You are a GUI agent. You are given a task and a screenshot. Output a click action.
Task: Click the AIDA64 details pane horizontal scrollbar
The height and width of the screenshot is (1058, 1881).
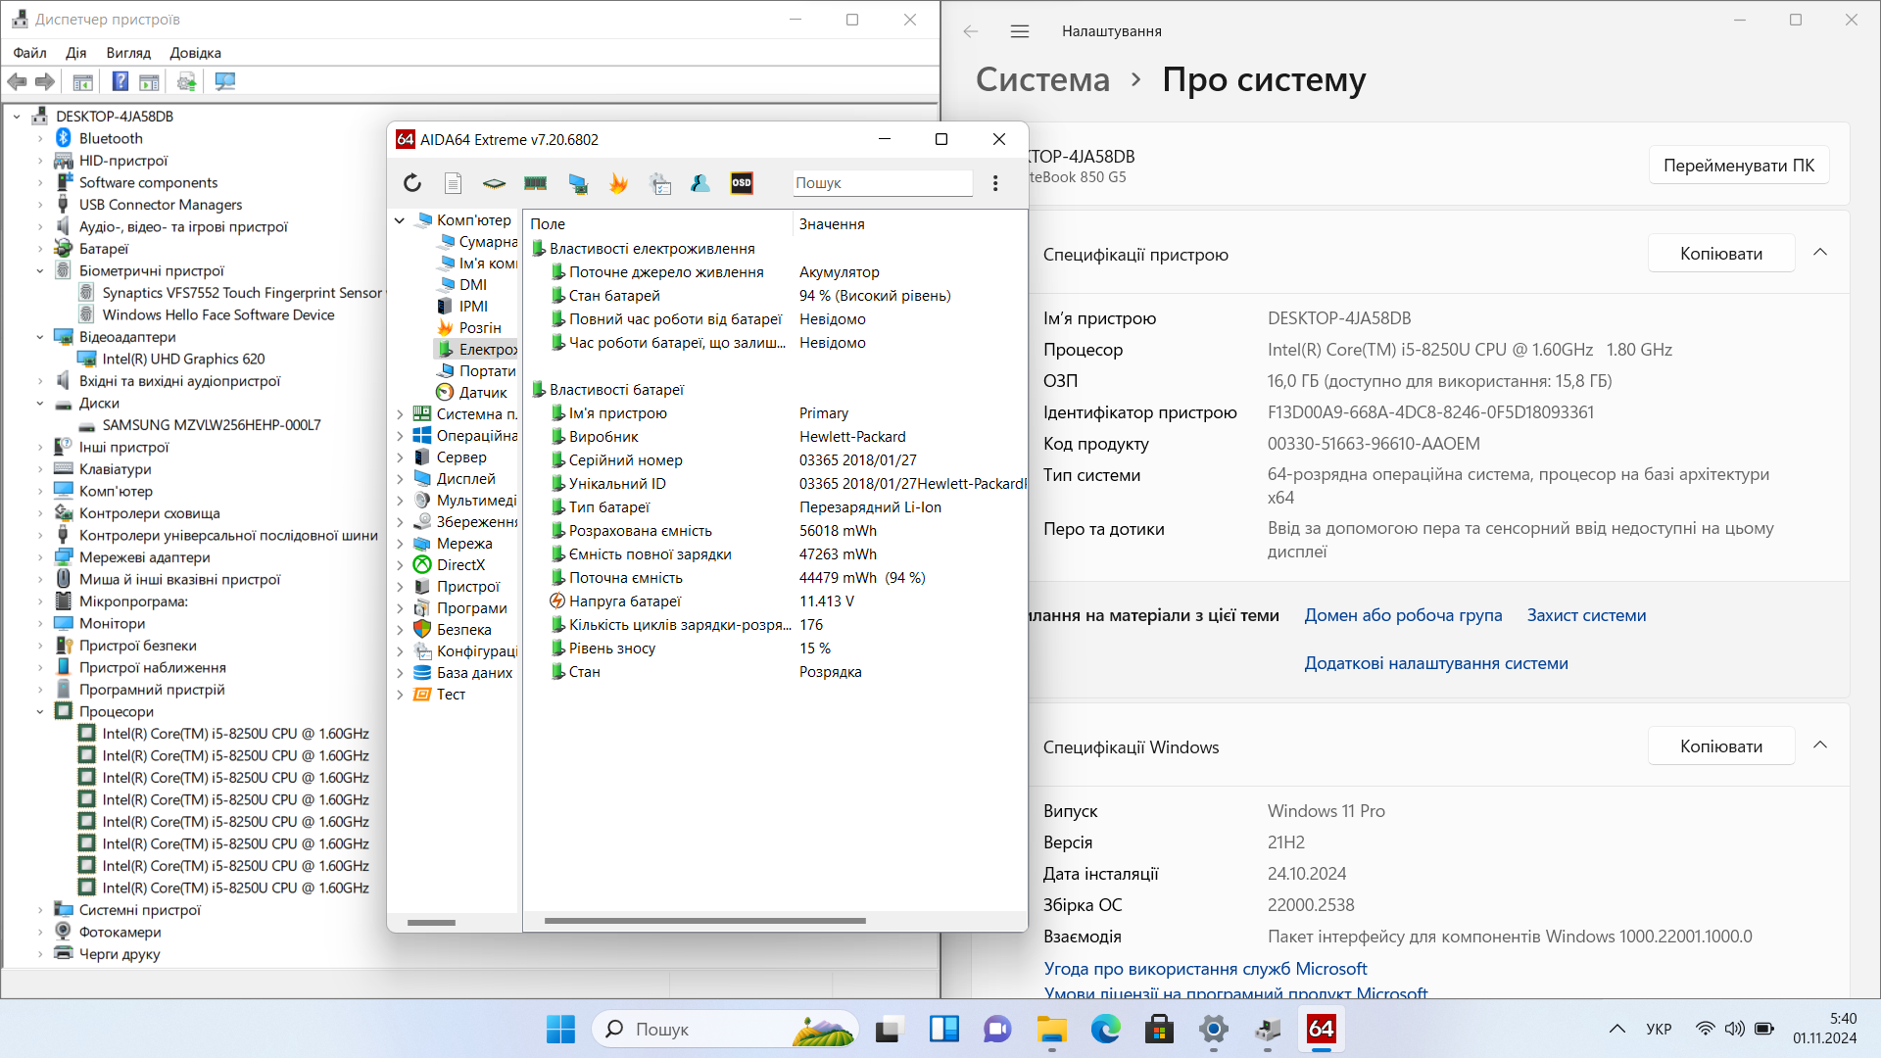click(704, 922)
